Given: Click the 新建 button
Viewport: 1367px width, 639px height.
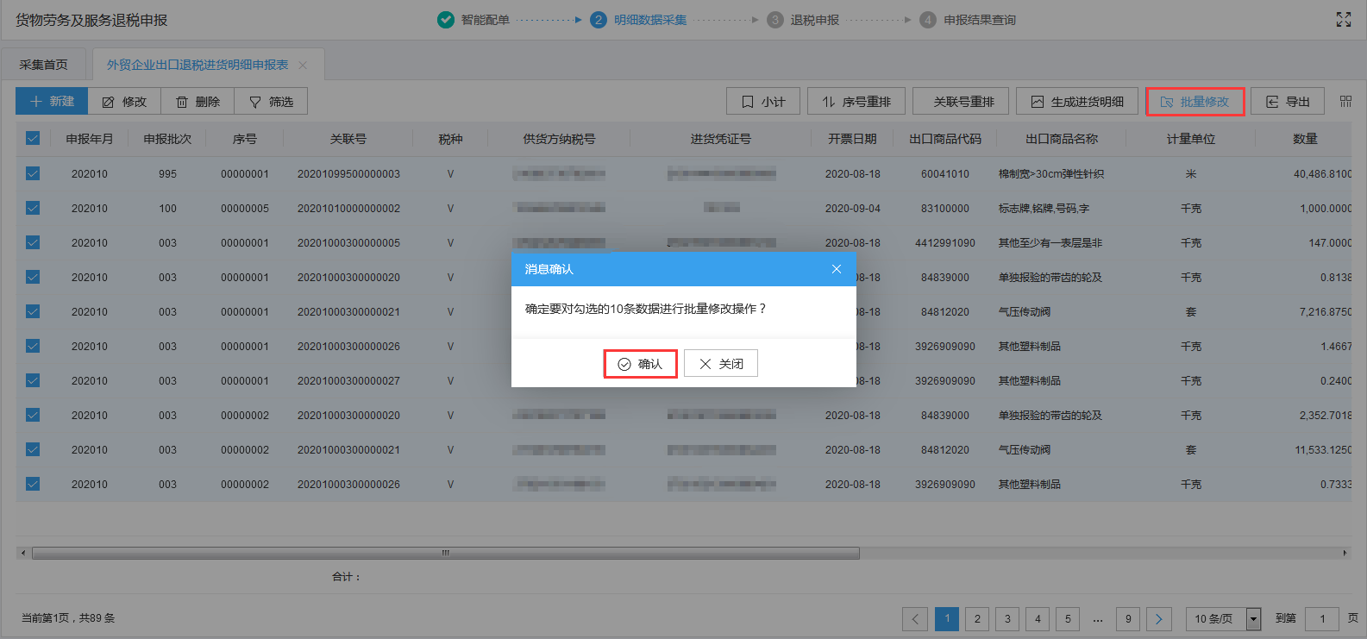Looking at the screenshot, I should click(52, 102).
